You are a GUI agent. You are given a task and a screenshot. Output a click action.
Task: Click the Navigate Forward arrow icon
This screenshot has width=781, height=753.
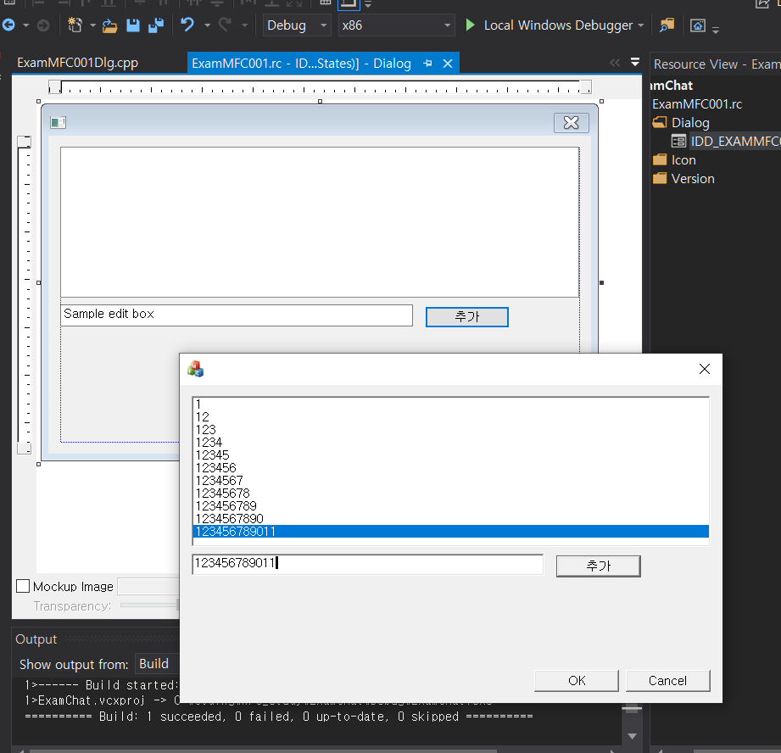[x=43, y=25]
